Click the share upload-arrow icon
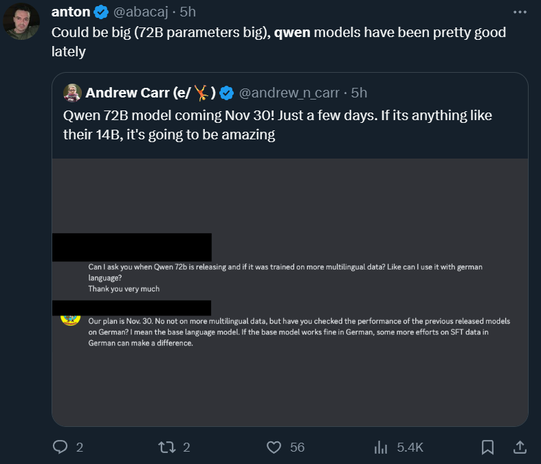The width and height of the screenshot is (541, 464). [520, 447]
